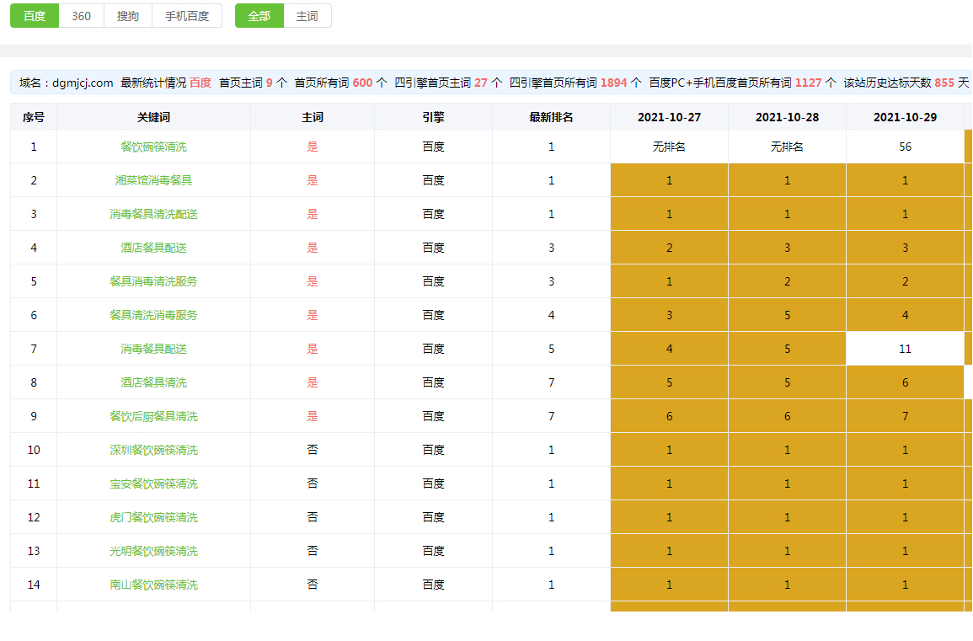Select keyword 餐饮后厨餐具清洗
The height and width of the screenshot is (641, 973).
(153, 416)
